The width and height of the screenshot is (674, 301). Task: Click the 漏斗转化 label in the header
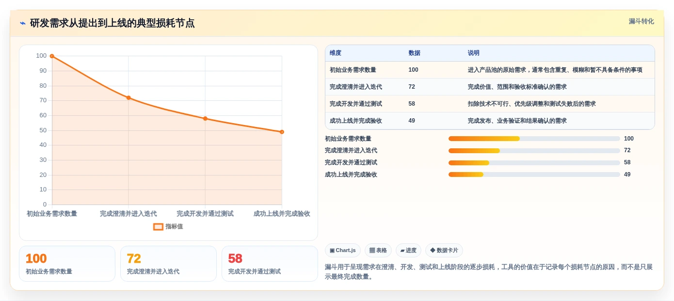coord(641,21)
